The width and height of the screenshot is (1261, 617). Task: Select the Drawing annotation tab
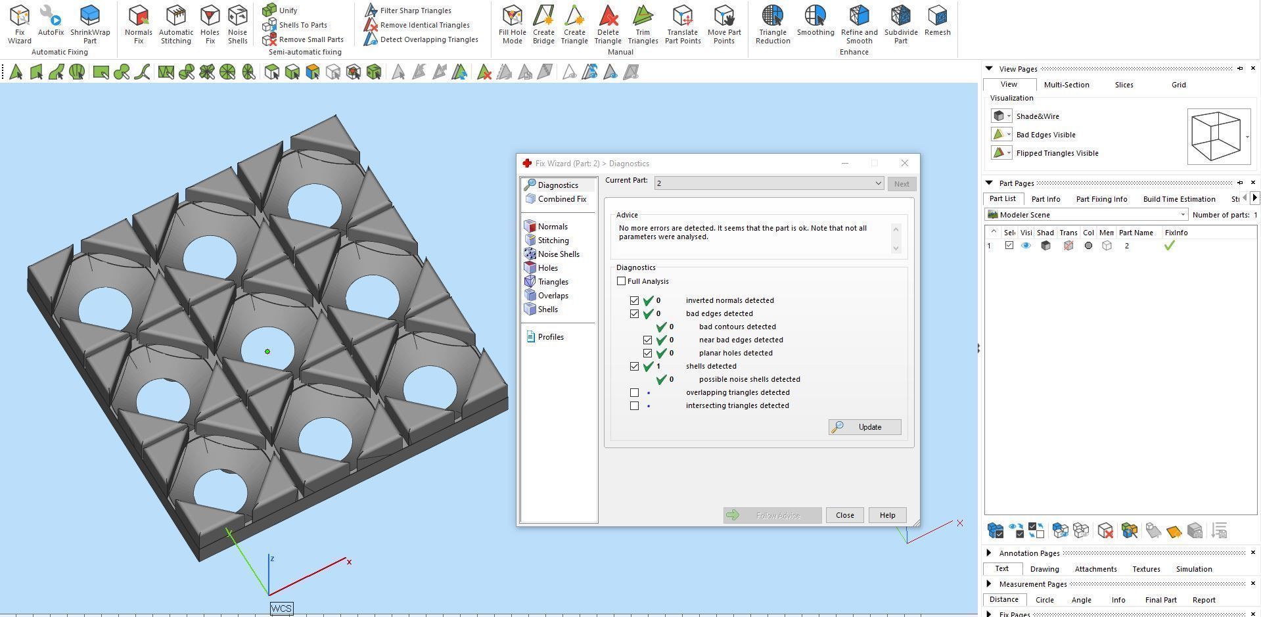coord(1044,569)
